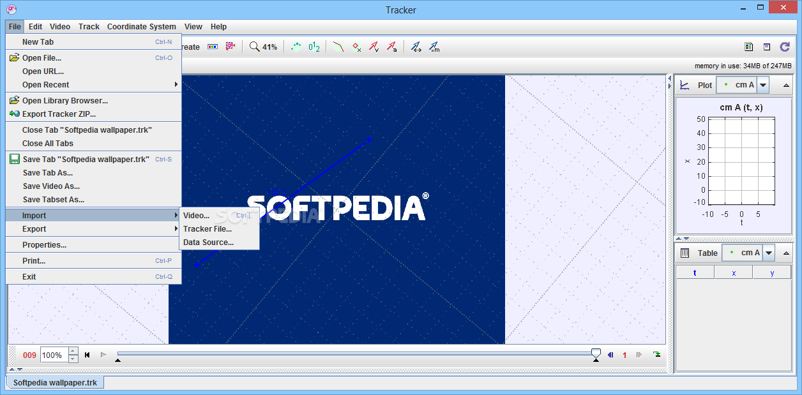
Task: Select Open URL... menu item
Action: pos(94,71)
